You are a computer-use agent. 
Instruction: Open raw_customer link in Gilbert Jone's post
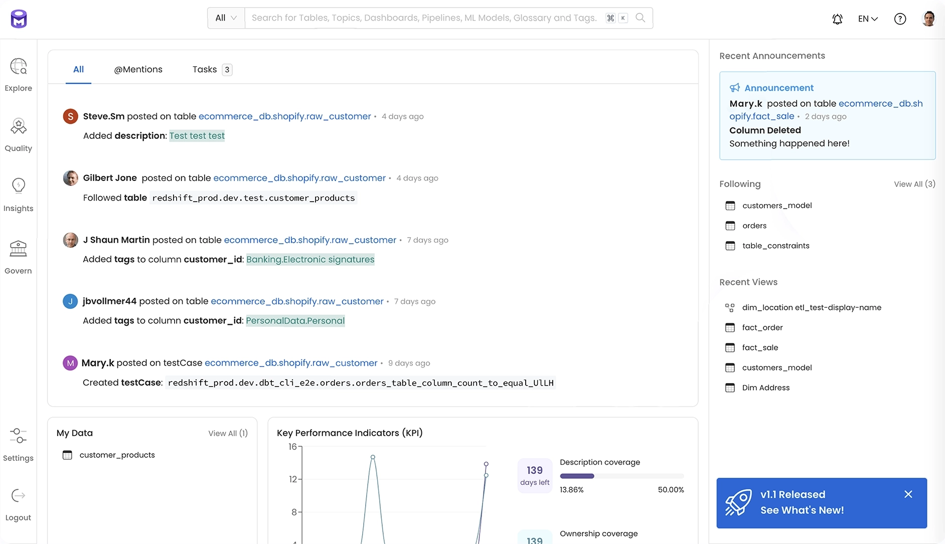[x=299, y=178]
